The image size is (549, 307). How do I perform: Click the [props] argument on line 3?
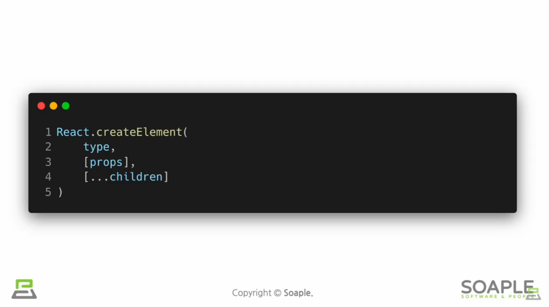106,162
